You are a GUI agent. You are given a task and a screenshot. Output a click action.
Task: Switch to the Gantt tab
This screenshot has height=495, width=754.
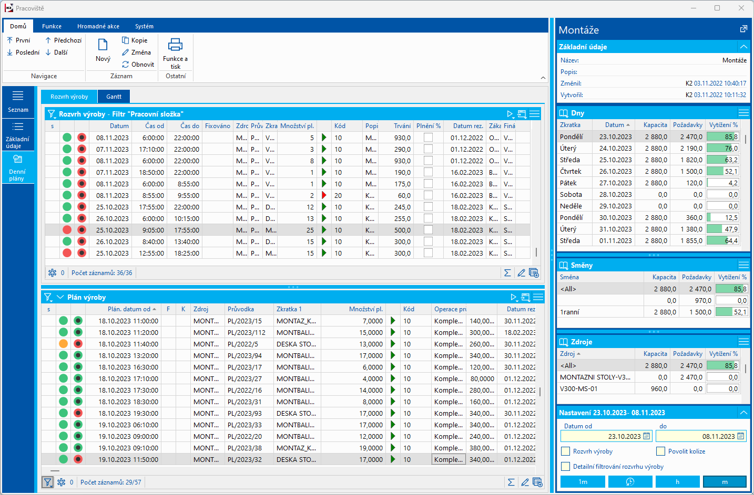point(114,97)
